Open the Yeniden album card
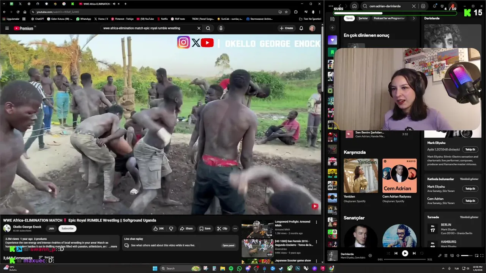Image resolution: width=486 pixels, height=273 pixels. (361, 180)
